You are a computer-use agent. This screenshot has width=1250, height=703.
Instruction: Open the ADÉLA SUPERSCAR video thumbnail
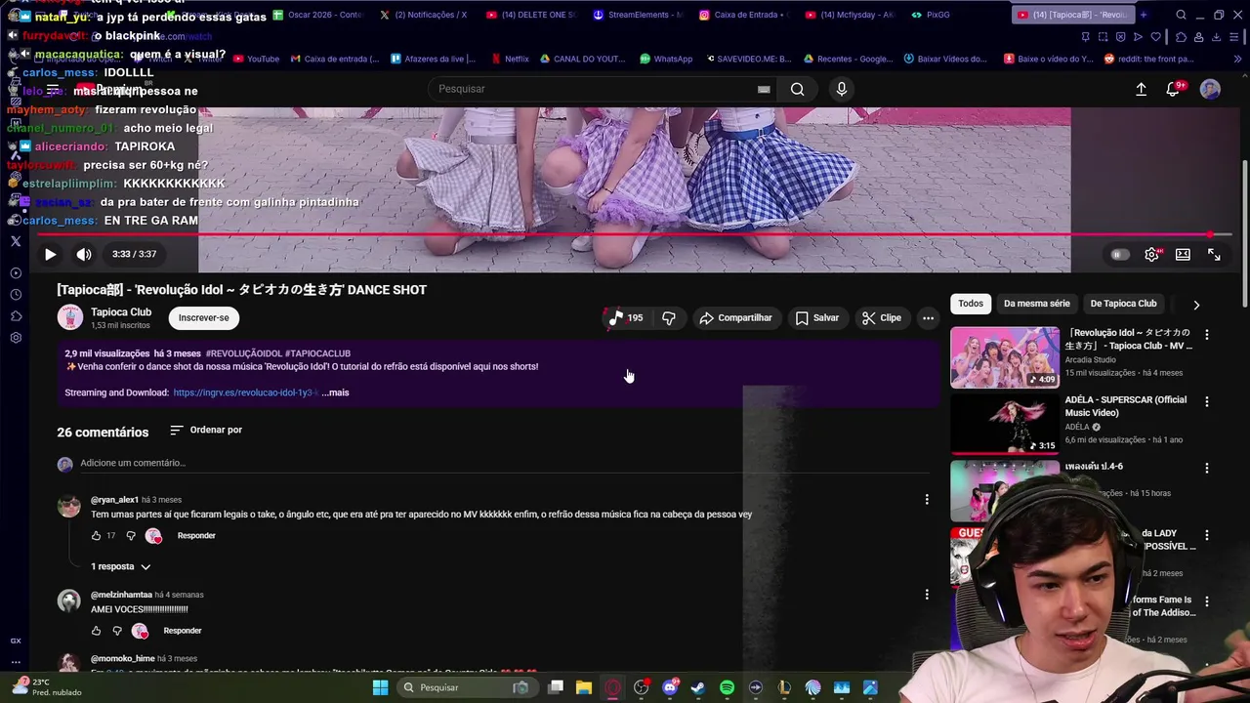pos(1004,424)
